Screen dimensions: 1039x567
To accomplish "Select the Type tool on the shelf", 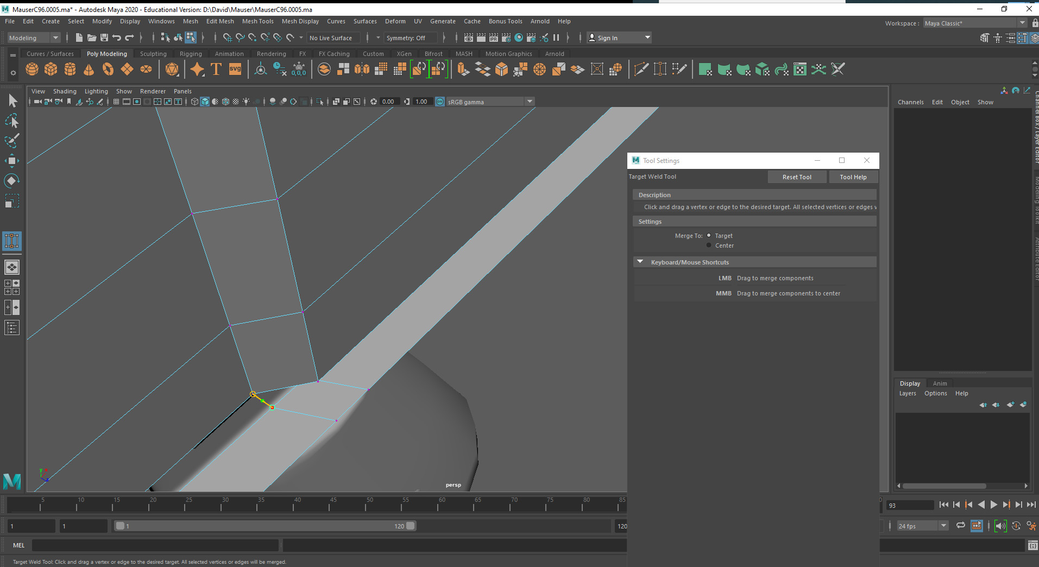I will tap(216, 69).
